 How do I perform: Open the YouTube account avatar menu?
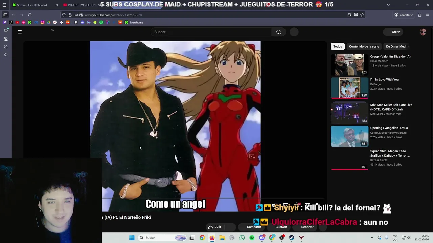423,32
